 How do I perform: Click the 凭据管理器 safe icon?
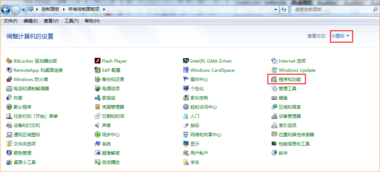[x=98, y=107]
